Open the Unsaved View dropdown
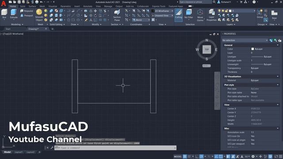283x159 pixels. pos(162,15)
